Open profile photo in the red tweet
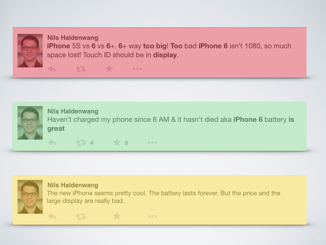 (30, 50)
